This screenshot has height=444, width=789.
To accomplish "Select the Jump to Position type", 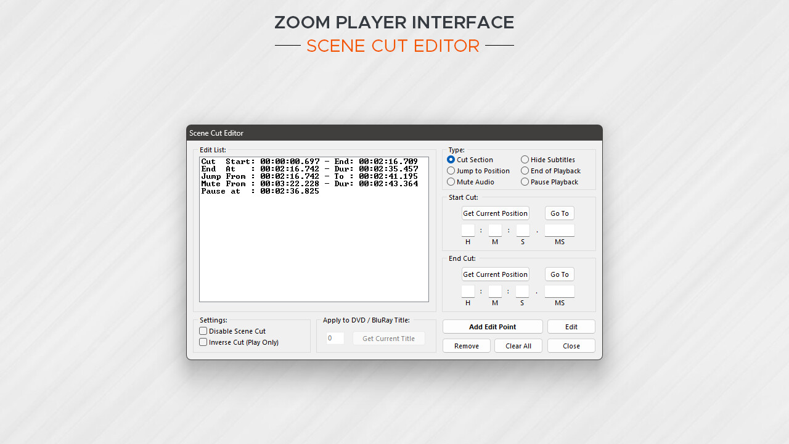I will [x=451, y=171].
